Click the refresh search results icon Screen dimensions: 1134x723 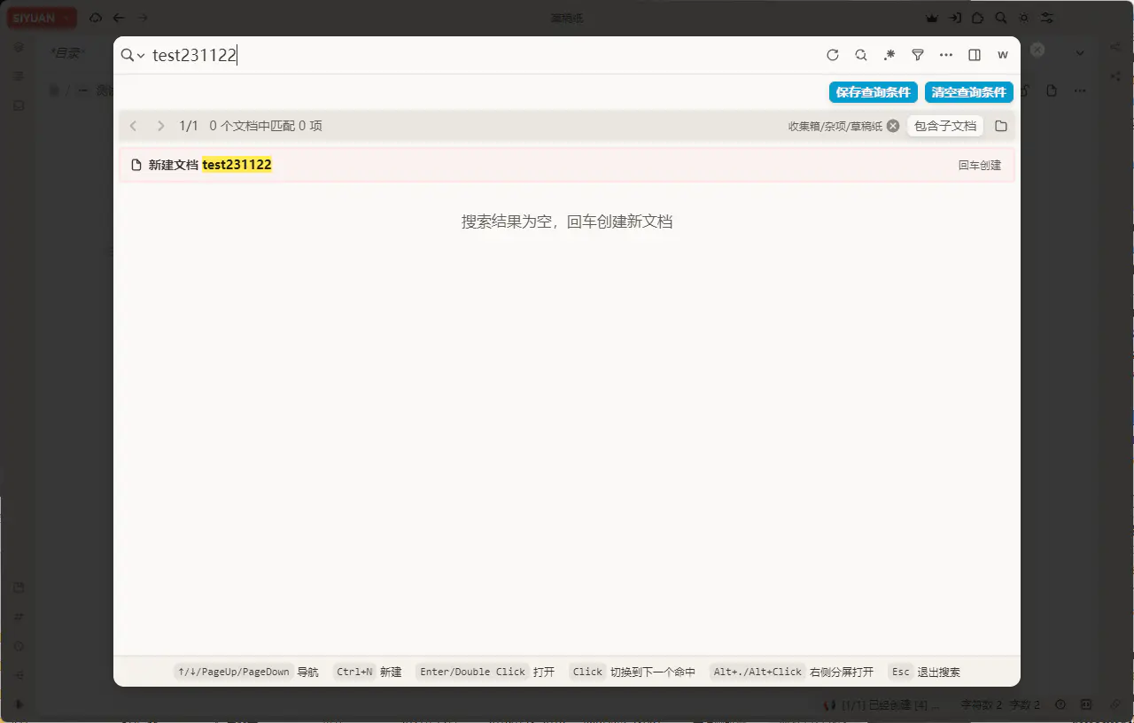832,55
